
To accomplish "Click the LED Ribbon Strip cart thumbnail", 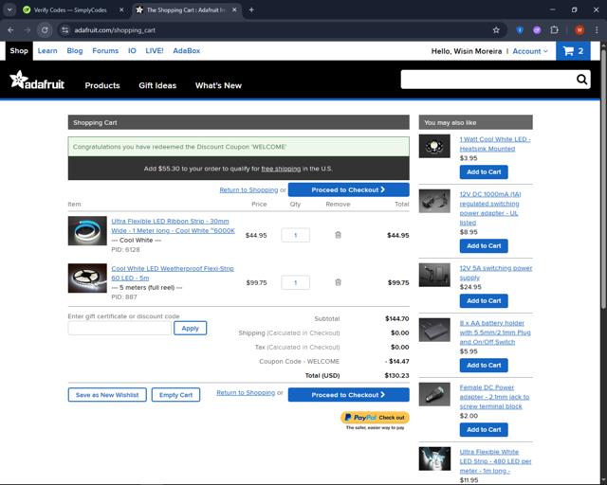I will [87, 231].
